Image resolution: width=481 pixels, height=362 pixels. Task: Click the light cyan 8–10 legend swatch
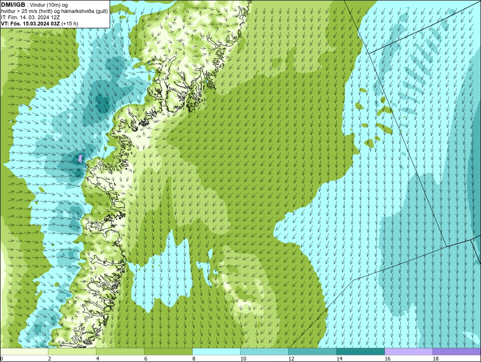216,351
